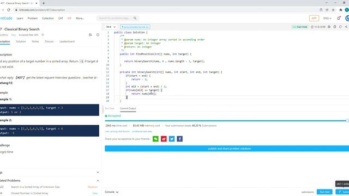Open browser extensions puzzle icon
The width and height of the screenshot is (349, 196).
coord(340,10)
